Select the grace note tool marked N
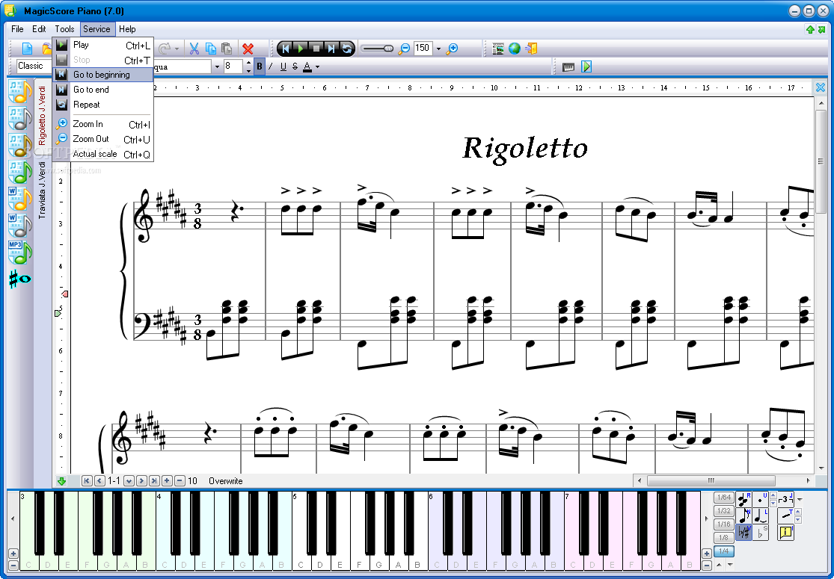The width and height of the screenshot is (834, 579). pyautogui.click(x=743, y=515)
